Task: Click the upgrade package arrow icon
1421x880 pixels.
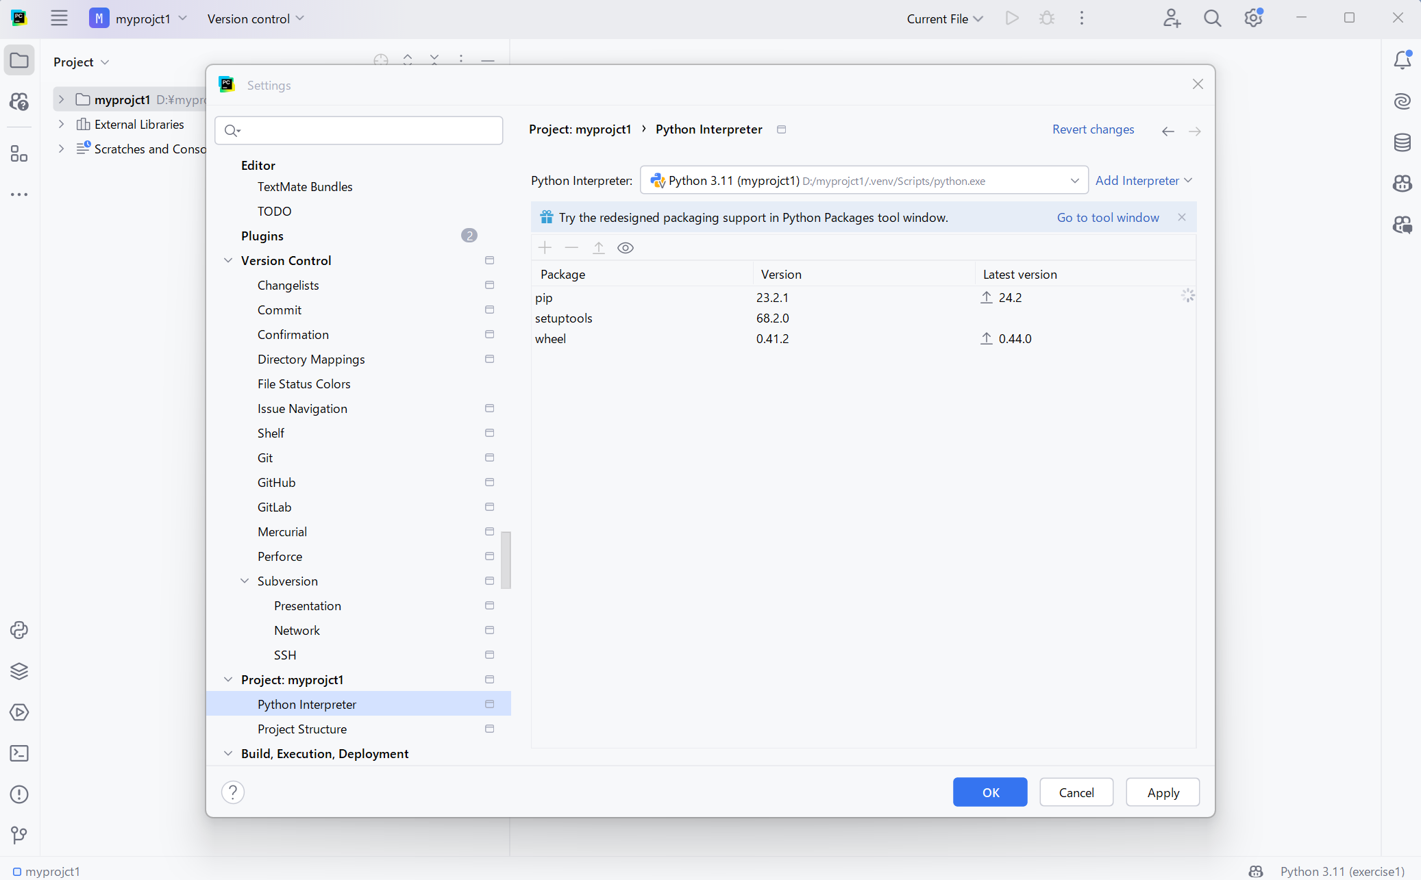Action: coord(598,248)
